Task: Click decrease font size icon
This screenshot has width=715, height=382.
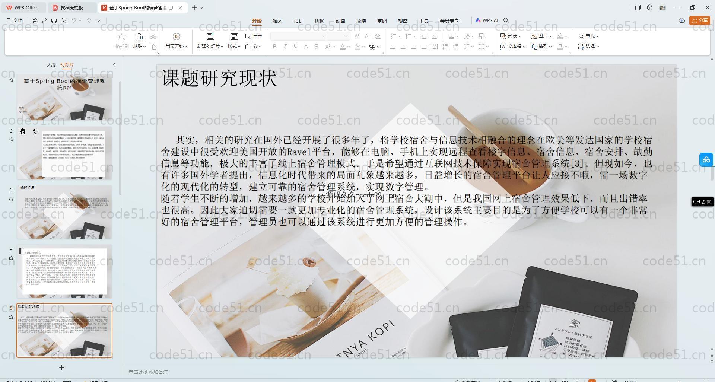Action: pos(367,36)
